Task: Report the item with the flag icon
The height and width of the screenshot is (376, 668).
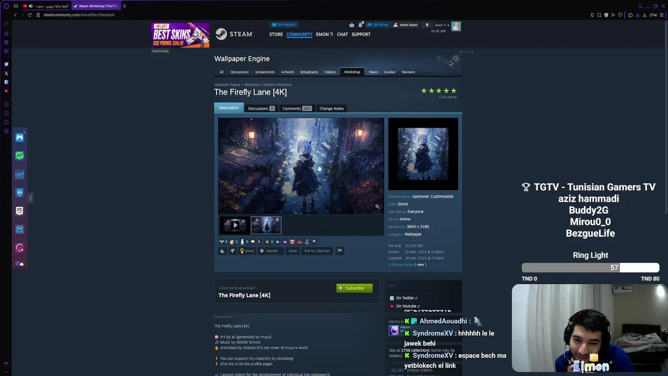Action: coord(339,251)
